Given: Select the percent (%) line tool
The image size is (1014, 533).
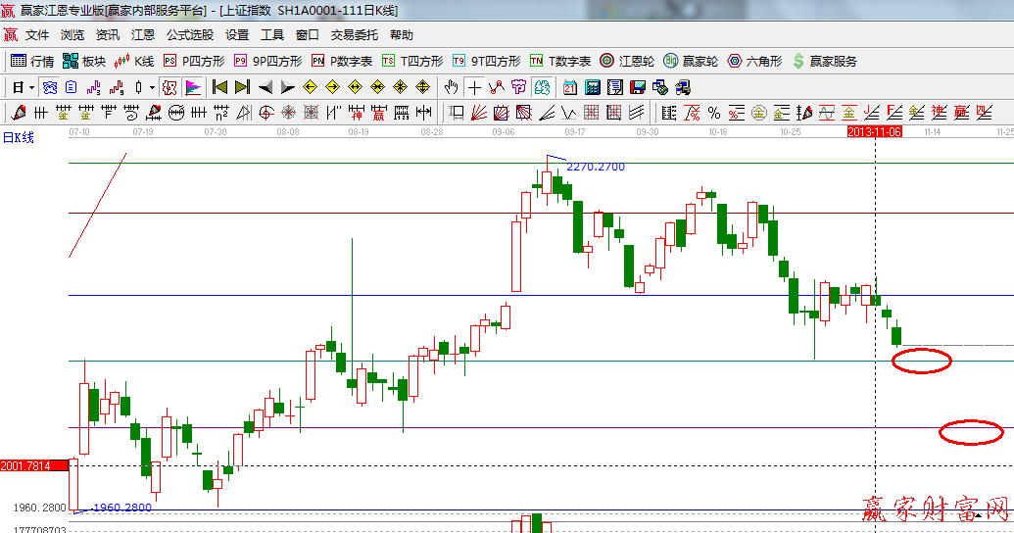Looking at the screenshot, I should pos(713,112).
